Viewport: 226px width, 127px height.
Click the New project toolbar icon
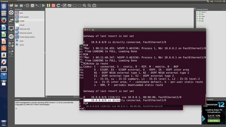[x=11, y=6]
